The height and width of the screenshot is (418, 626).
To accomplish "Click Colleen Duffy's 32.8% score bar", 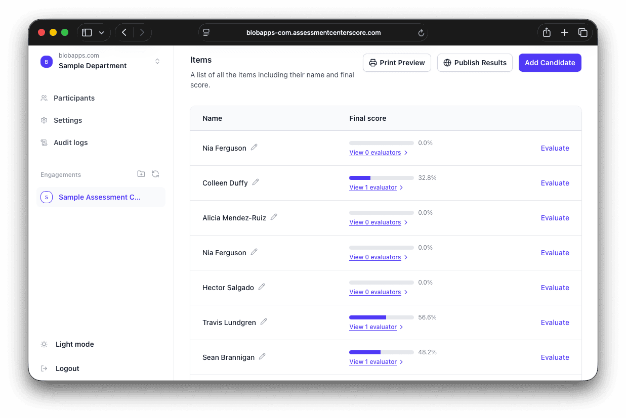I will (382, 178).
